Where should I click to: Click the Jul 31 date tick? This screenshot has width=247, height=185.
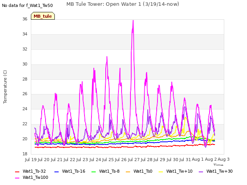click(185, 160)
